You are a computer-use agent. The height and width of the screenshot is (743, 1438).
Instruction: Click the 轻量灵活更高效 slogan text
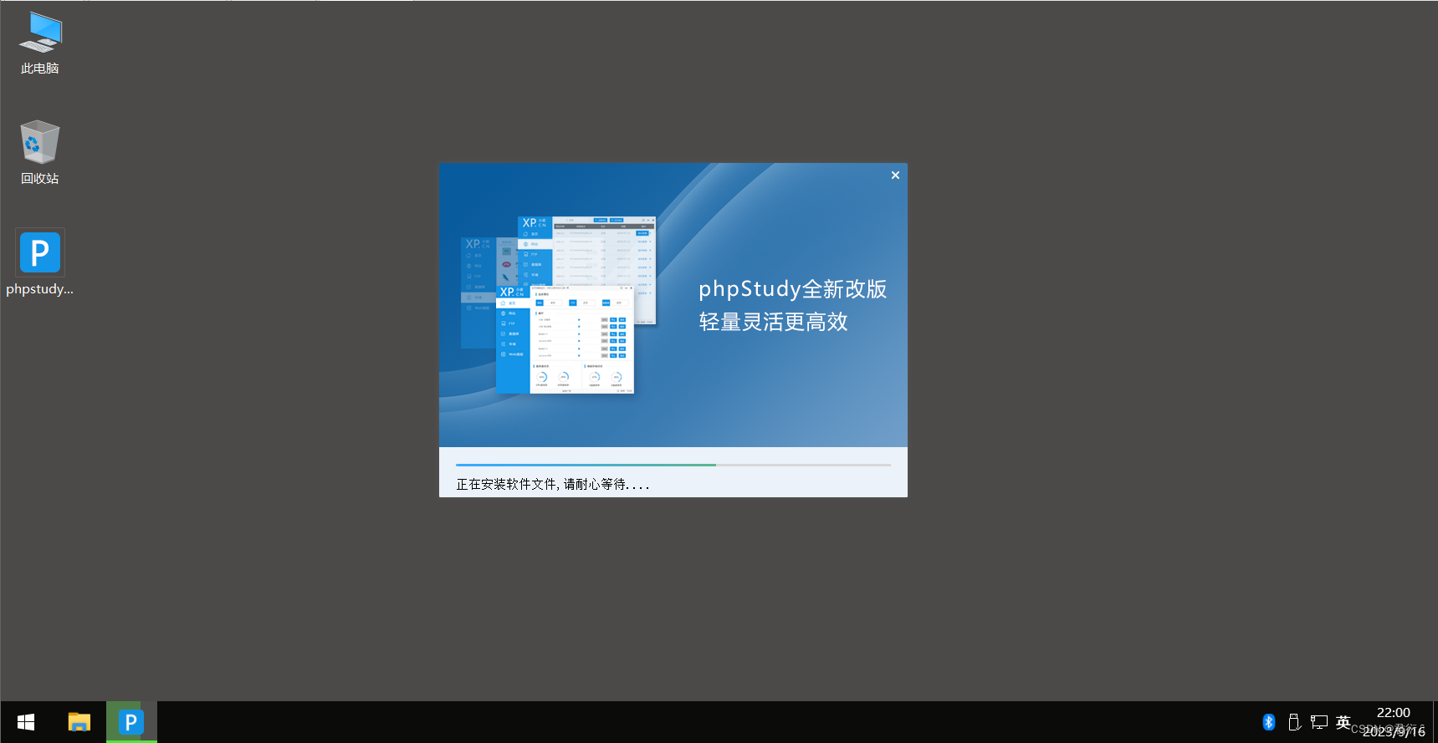tap(774, 322)
